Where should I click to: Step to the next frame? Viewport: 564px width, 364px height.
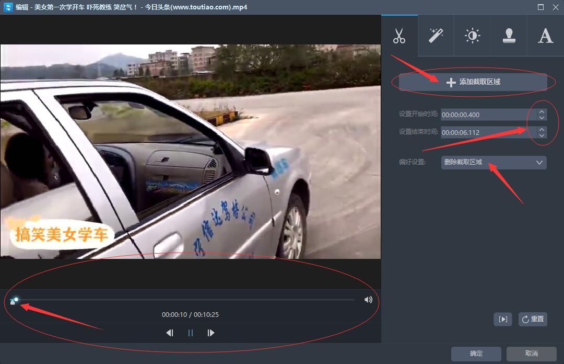tap(211, 333)
